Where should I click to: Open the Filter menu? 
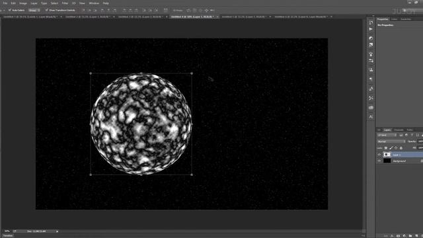[65, 3]
